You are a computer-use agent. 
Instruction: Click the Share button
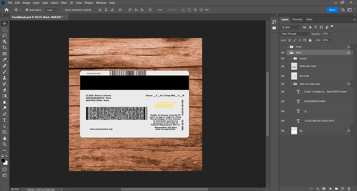coord(332,10)
